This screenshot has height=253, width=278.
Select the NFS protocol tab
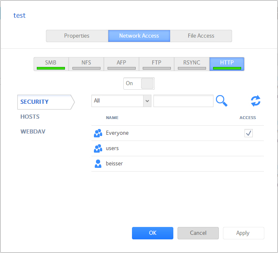(86, 64)
